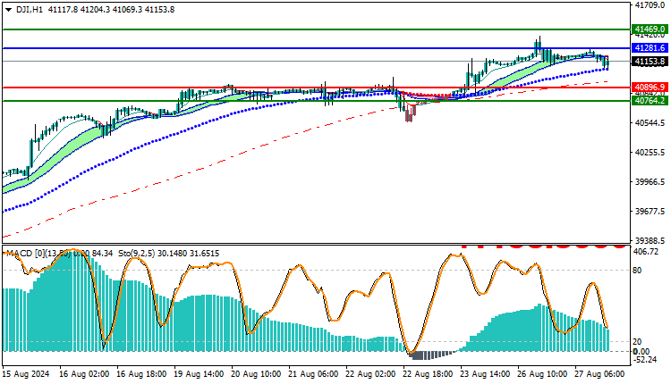Viewport: 671px width, 384px height.
Task: Select the 41469.0 green price label
Action: [x=650, y=29]
